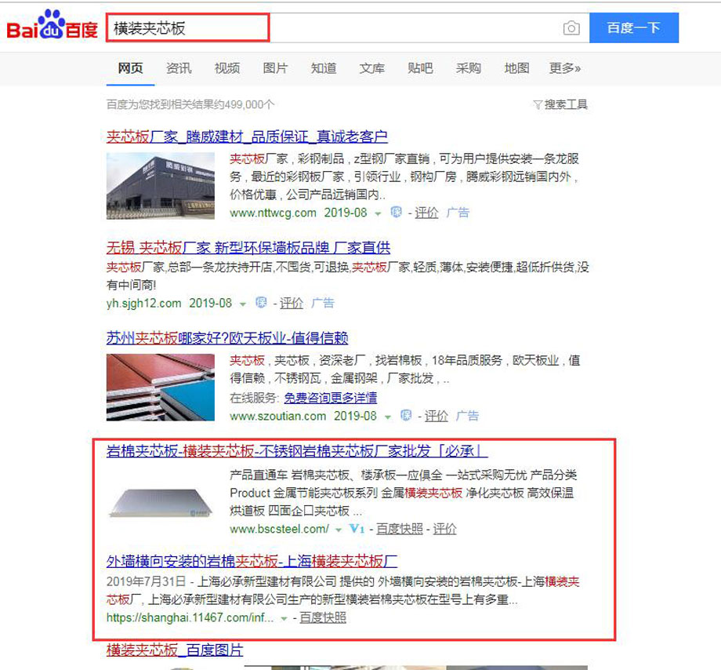721x670 pixels.
Task: Click the shield badge next to www.szoutian.com result
Action: tap(406, 415)
